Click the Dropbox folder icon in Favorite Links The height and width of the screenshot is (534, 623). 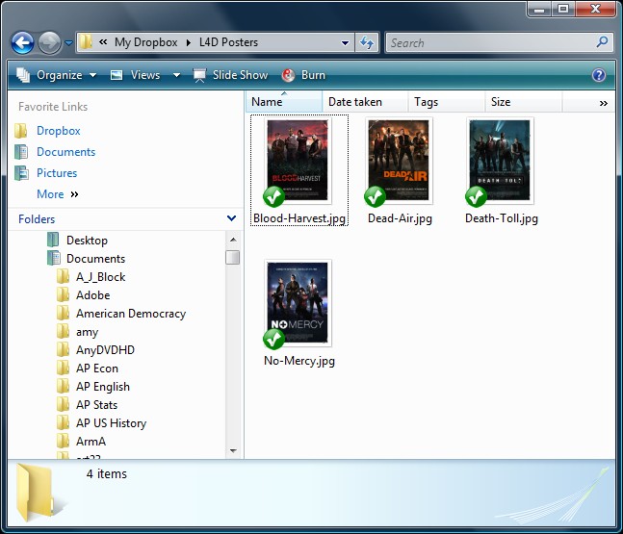(20, 131)
